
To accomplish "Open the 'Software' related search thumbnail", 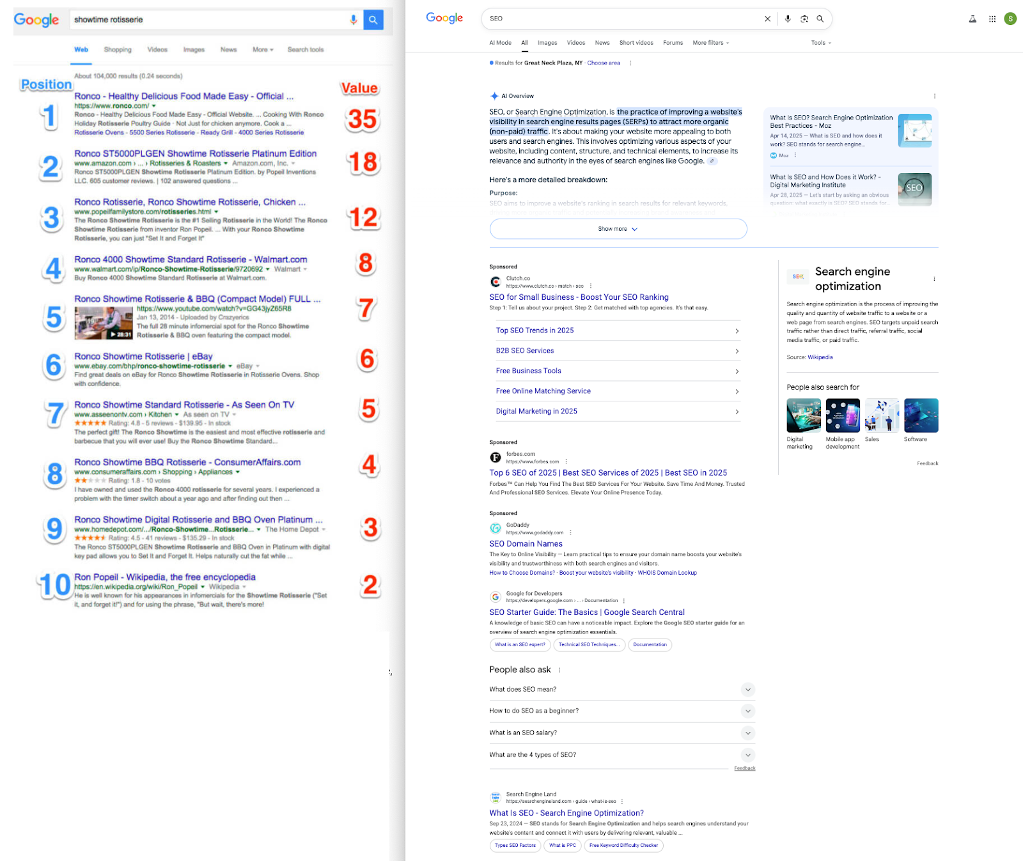I will coord(921,415).
